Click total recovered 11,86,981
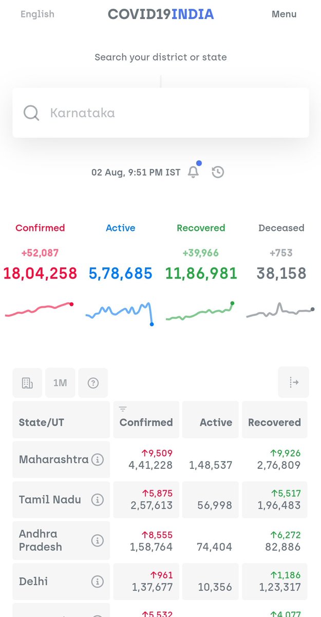The height and width of the screenshot is (617, 321). pos(201,273)
